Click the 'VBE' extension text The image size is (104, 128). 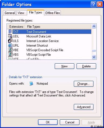(x=16, y=50)
